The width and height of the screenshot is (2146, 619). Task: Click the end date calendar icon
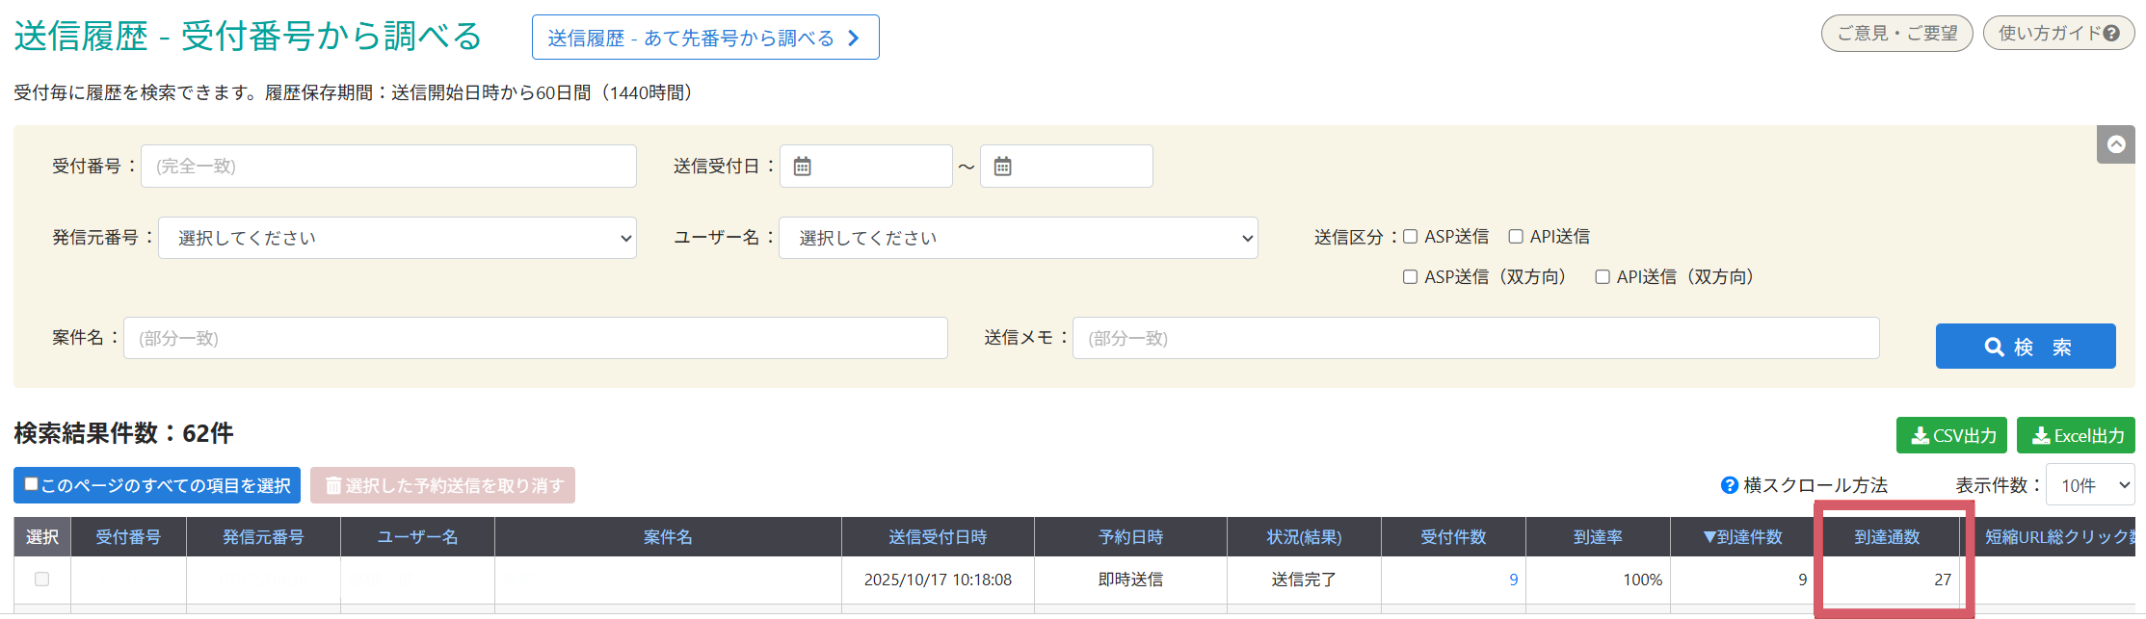tap(1002, 167)
